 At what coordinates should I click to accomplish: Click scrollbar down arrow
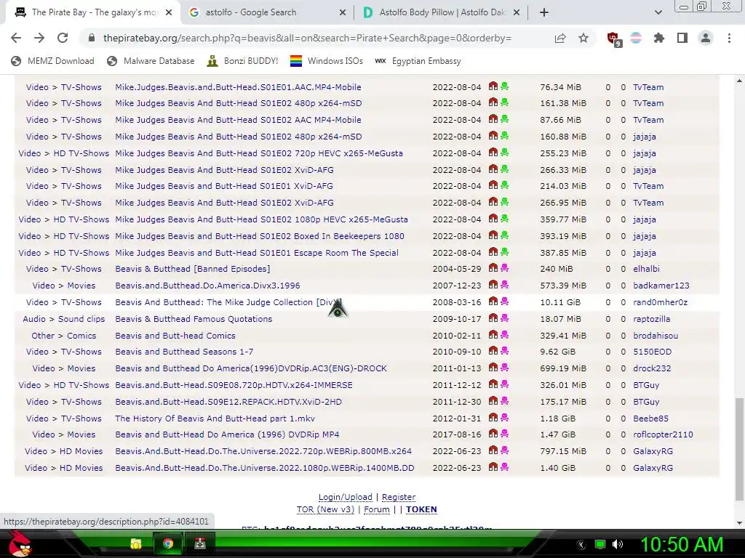point(739,523)
